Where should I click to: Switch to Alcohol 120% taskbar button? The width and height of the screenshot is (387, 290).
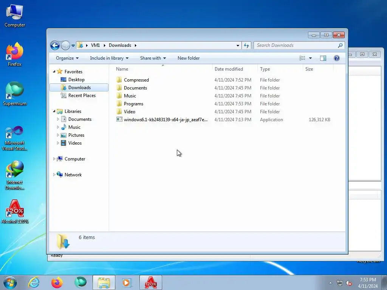151,282
